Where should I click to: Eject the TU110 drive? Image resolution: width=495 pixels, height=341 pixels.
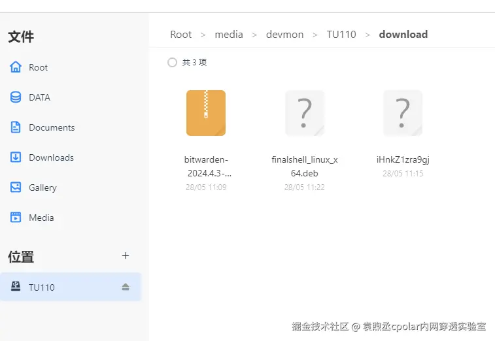click(126, 287)
